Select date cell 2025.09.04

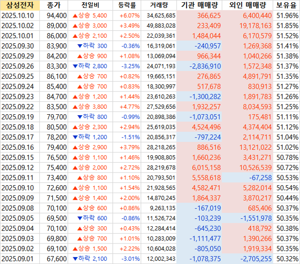click(x=20, y=228)
